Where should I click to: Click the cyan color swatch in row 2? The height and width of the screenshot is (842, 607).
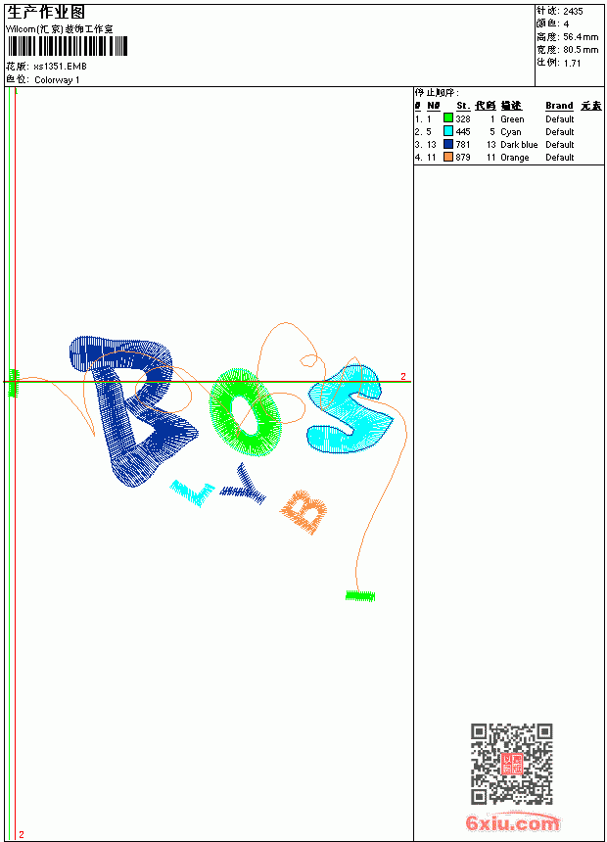click(448, 131)
